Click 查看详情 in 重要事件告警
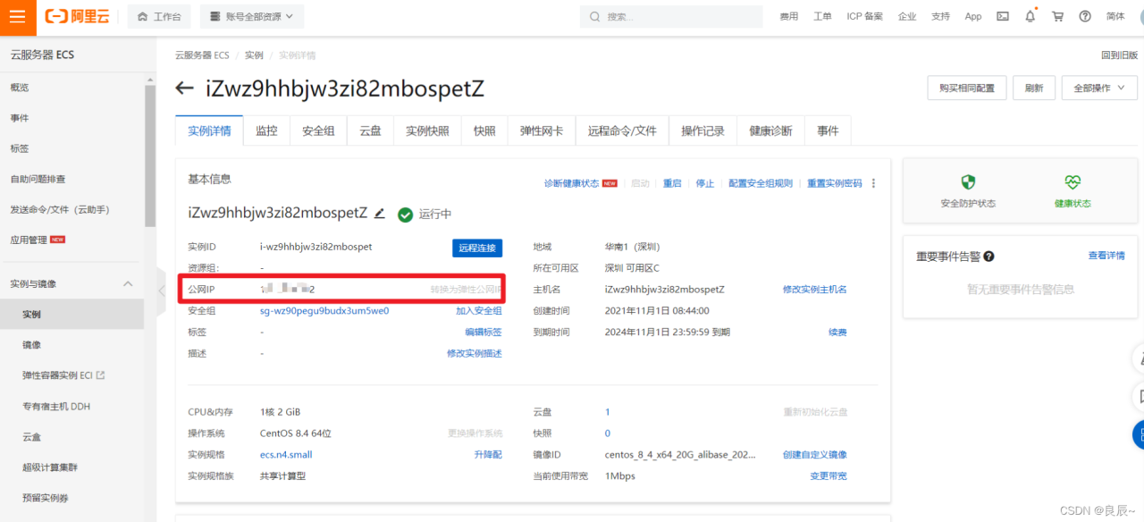 (x=1106, y=256)
